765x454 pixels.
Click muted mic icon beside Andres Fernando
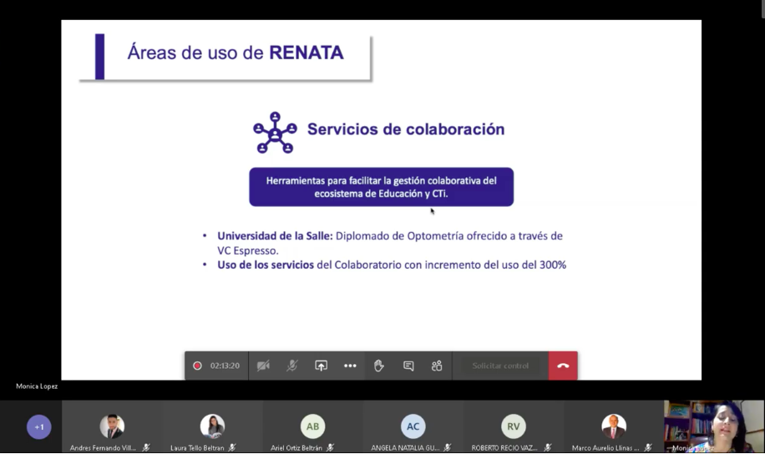pyautogui.click(x=146, y=447)
